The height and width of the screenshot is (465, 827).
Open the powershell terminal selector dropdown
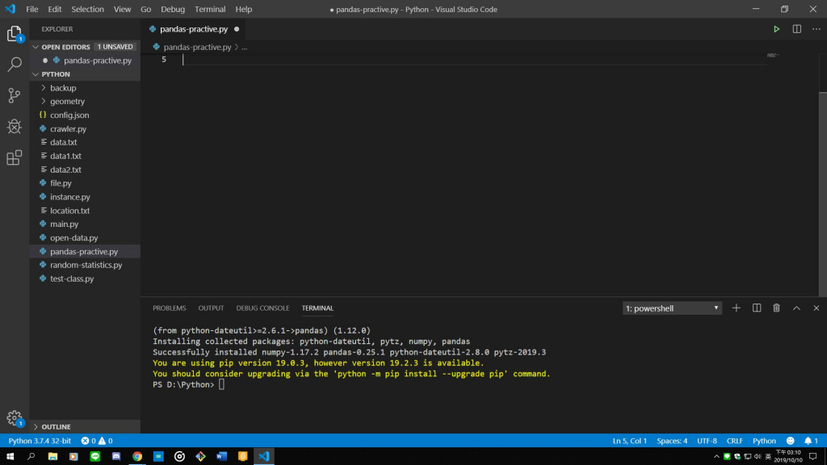point(672,308)
